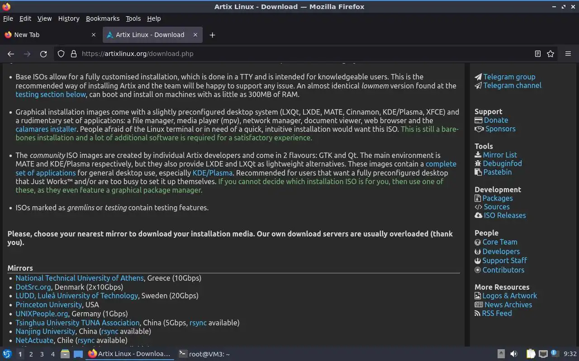Viewport: 579px width, 361px height.
Task: Click the Mirror List download icon
Action: (478, 155)
